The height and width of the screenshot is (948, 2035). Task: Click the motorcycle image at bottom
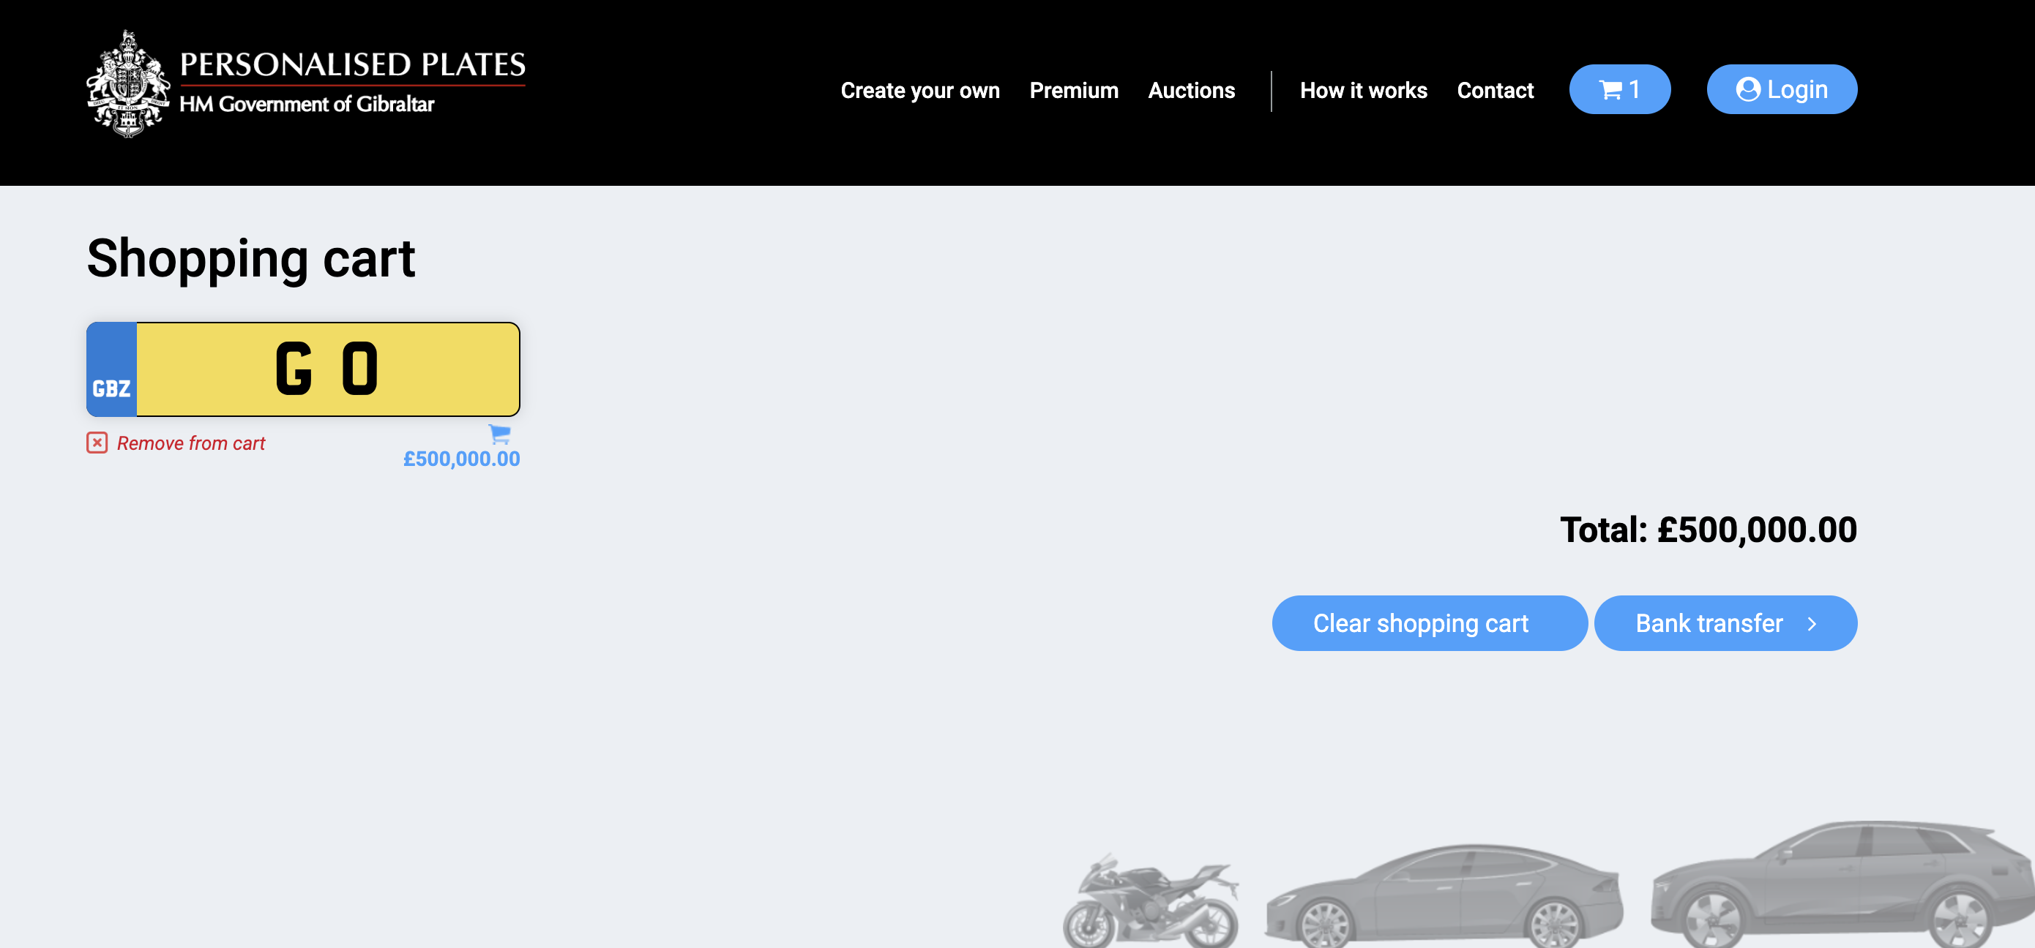point(1151,904)
